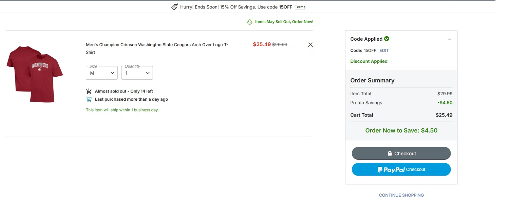
Task: Click the Almost sold out - Only 14 left text
Action: tap(124, 91)
